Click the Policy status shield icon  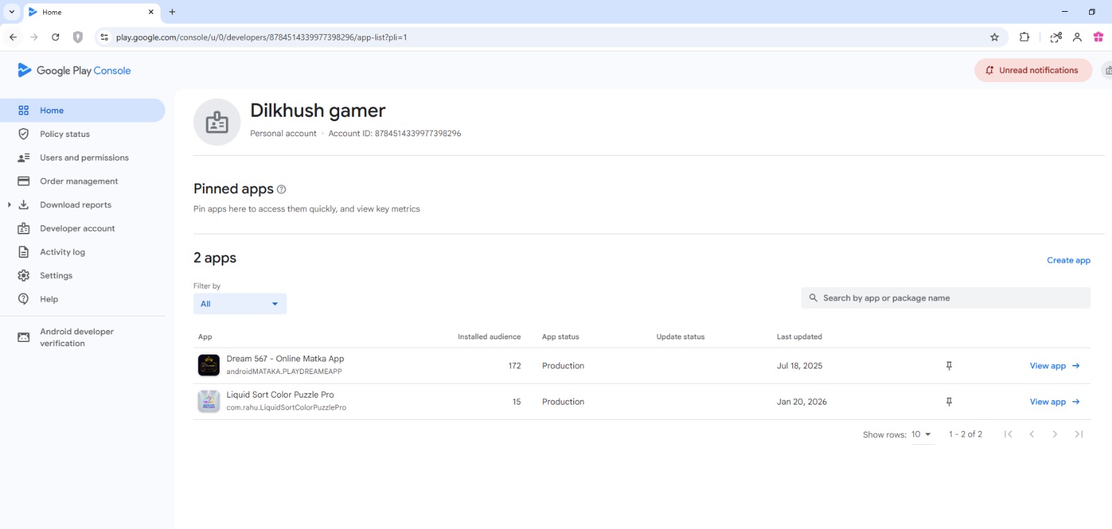(x=24, y=134)
